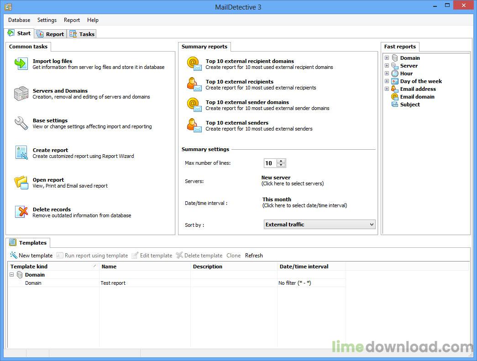Click the Email domain label in Fast reports
The height and width of the screenshot is (361, 477).
point(417,97)
